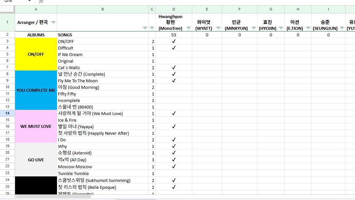Click the 0 total under WYATT
The image size is (355, 200).
[x=207, y=35]
